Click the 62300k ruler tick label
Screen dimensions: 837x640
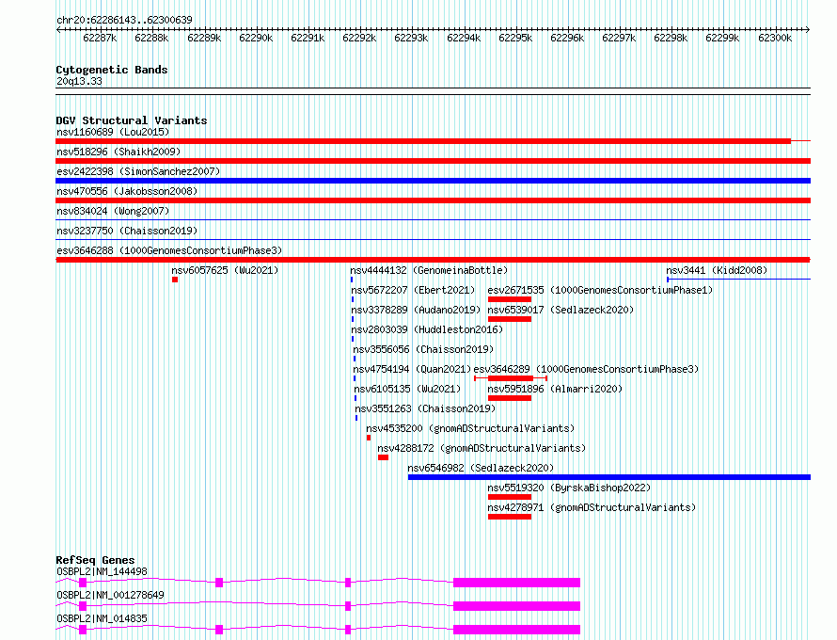[775, 38]
